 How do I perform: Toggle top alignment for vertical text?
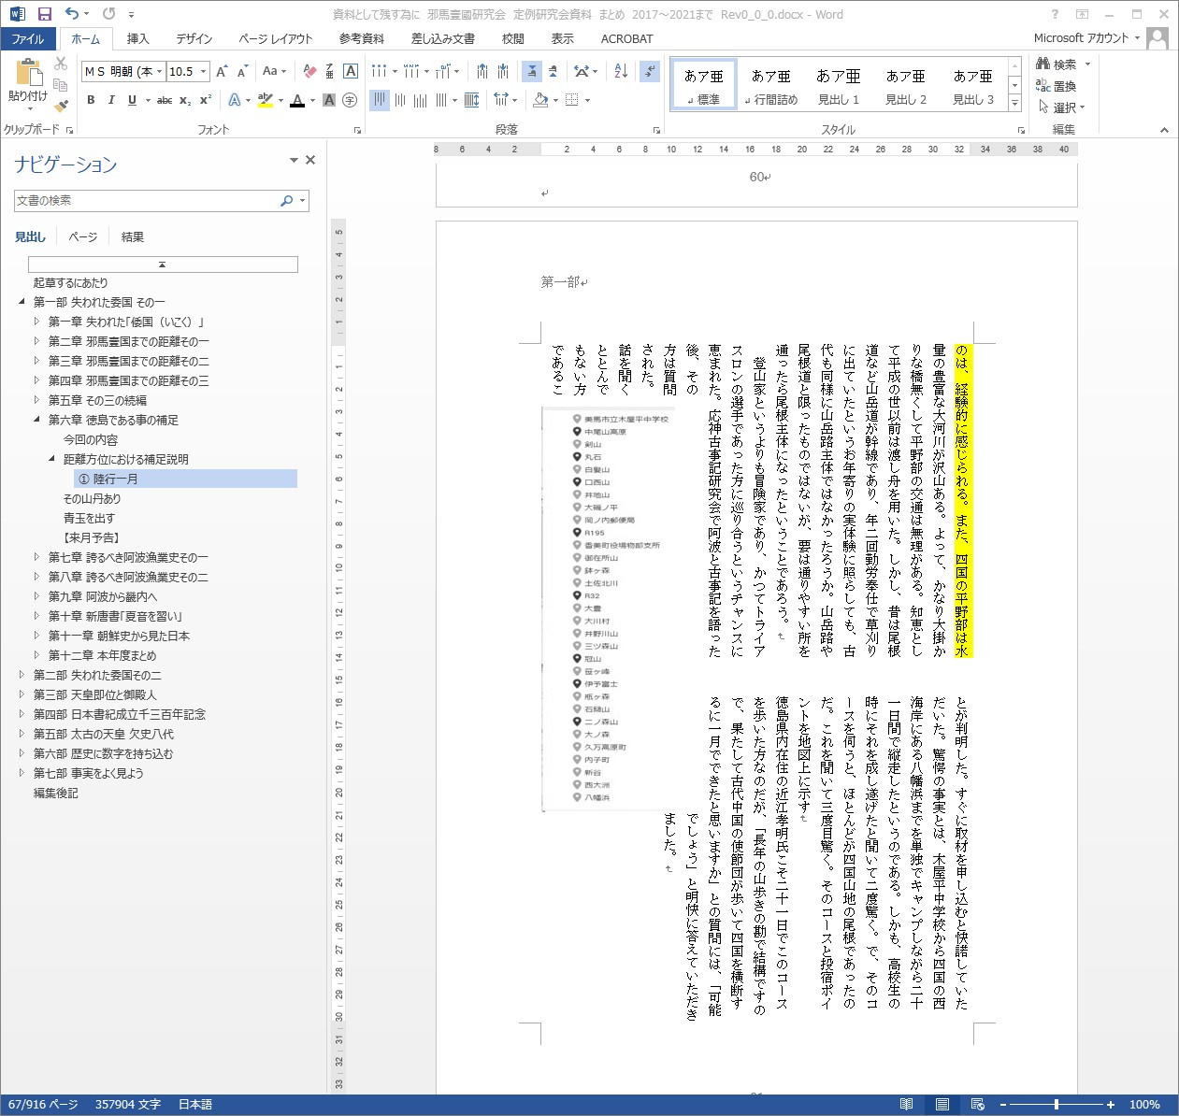click(x=380, y=100)
